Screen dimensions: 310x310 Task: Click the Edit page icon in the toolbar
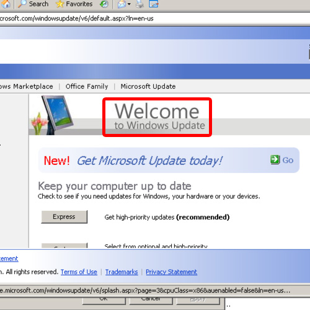click(x=154, y=4)
